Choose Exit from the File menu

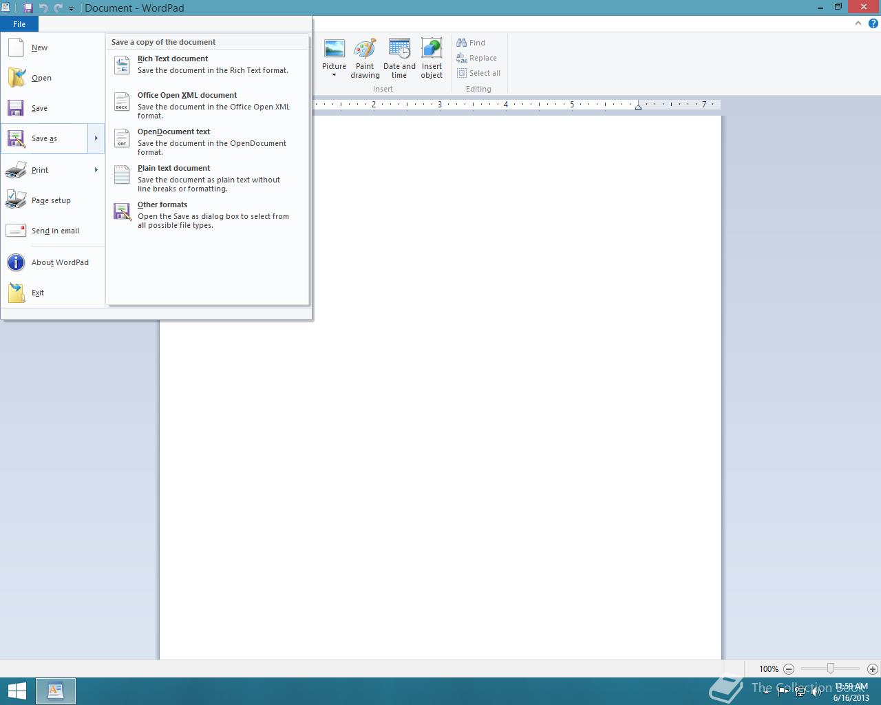[x=53, y=293]
